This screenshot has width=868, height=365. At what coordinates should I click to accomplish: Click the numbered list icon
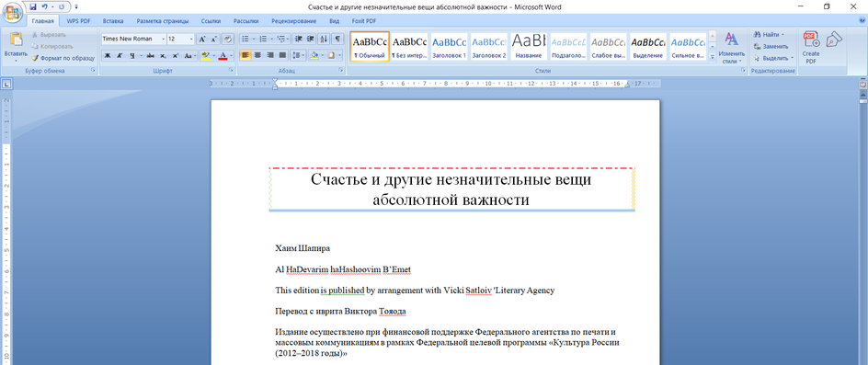click(x=263, y=39)
